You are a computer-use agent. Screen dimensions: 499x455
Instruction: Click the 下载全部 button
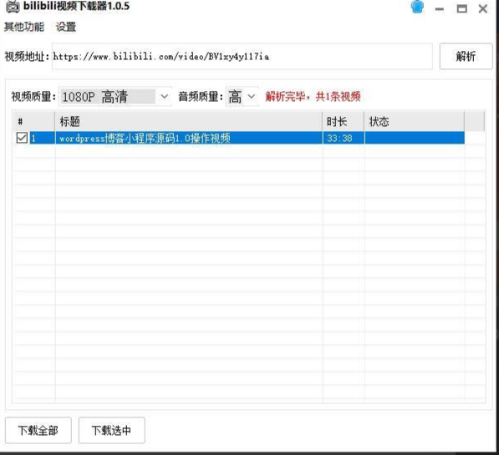tap(38, 430)
